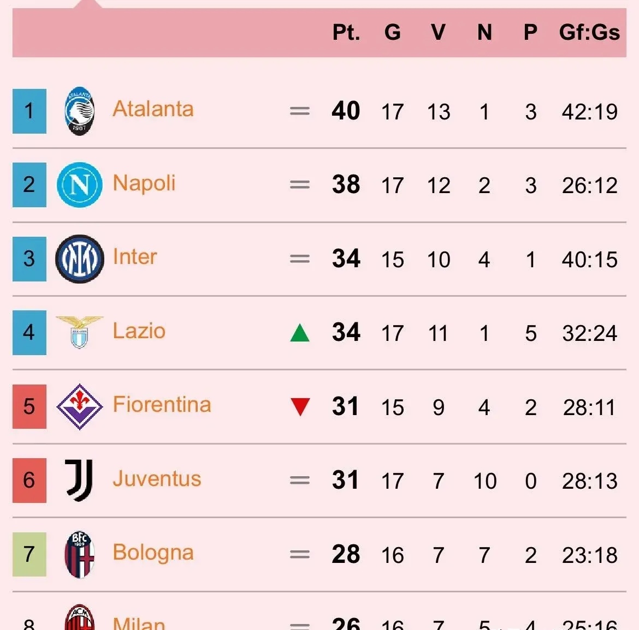Open the Juventus team name link
This screenshot has height=630, width=639.
pos(157,479)
